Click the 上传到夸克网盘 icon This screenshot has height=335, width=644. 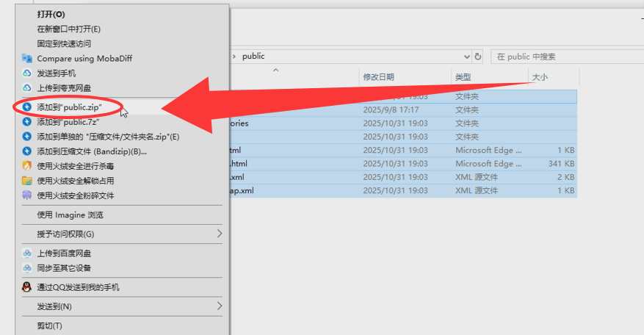pyautogui.click(x=27, y=88)
